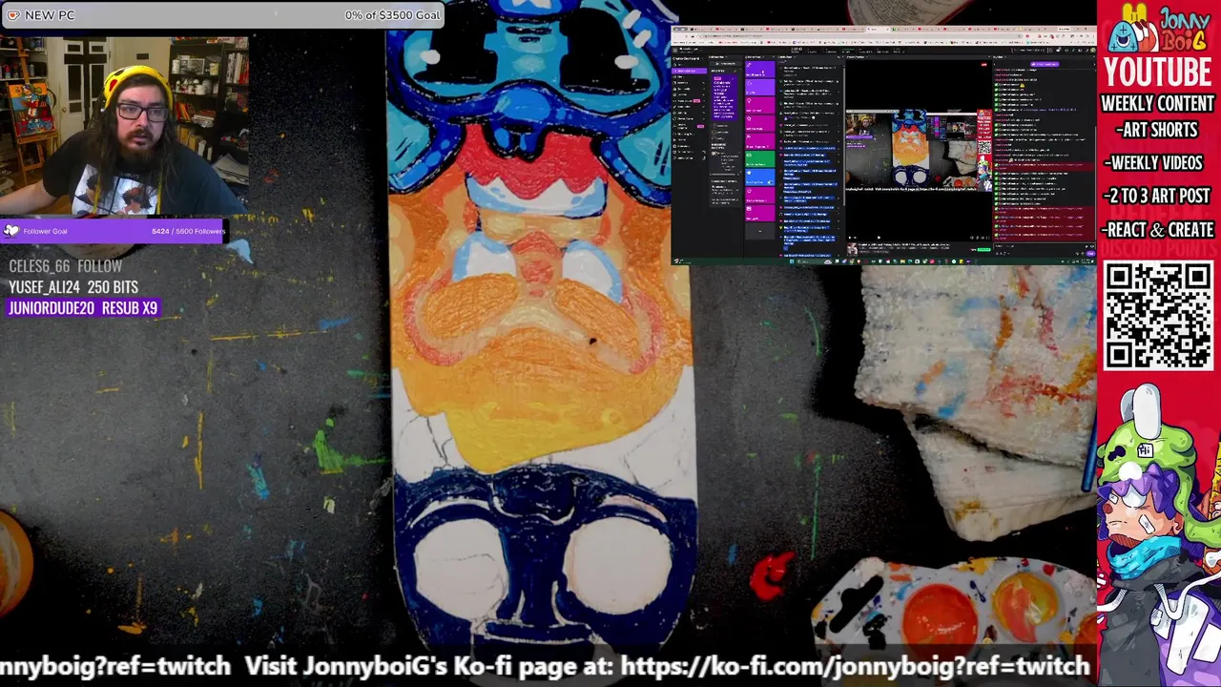Click the "YUSEF_ALI24 250 BITS" alert line
1221x687 pixels.
73,287
